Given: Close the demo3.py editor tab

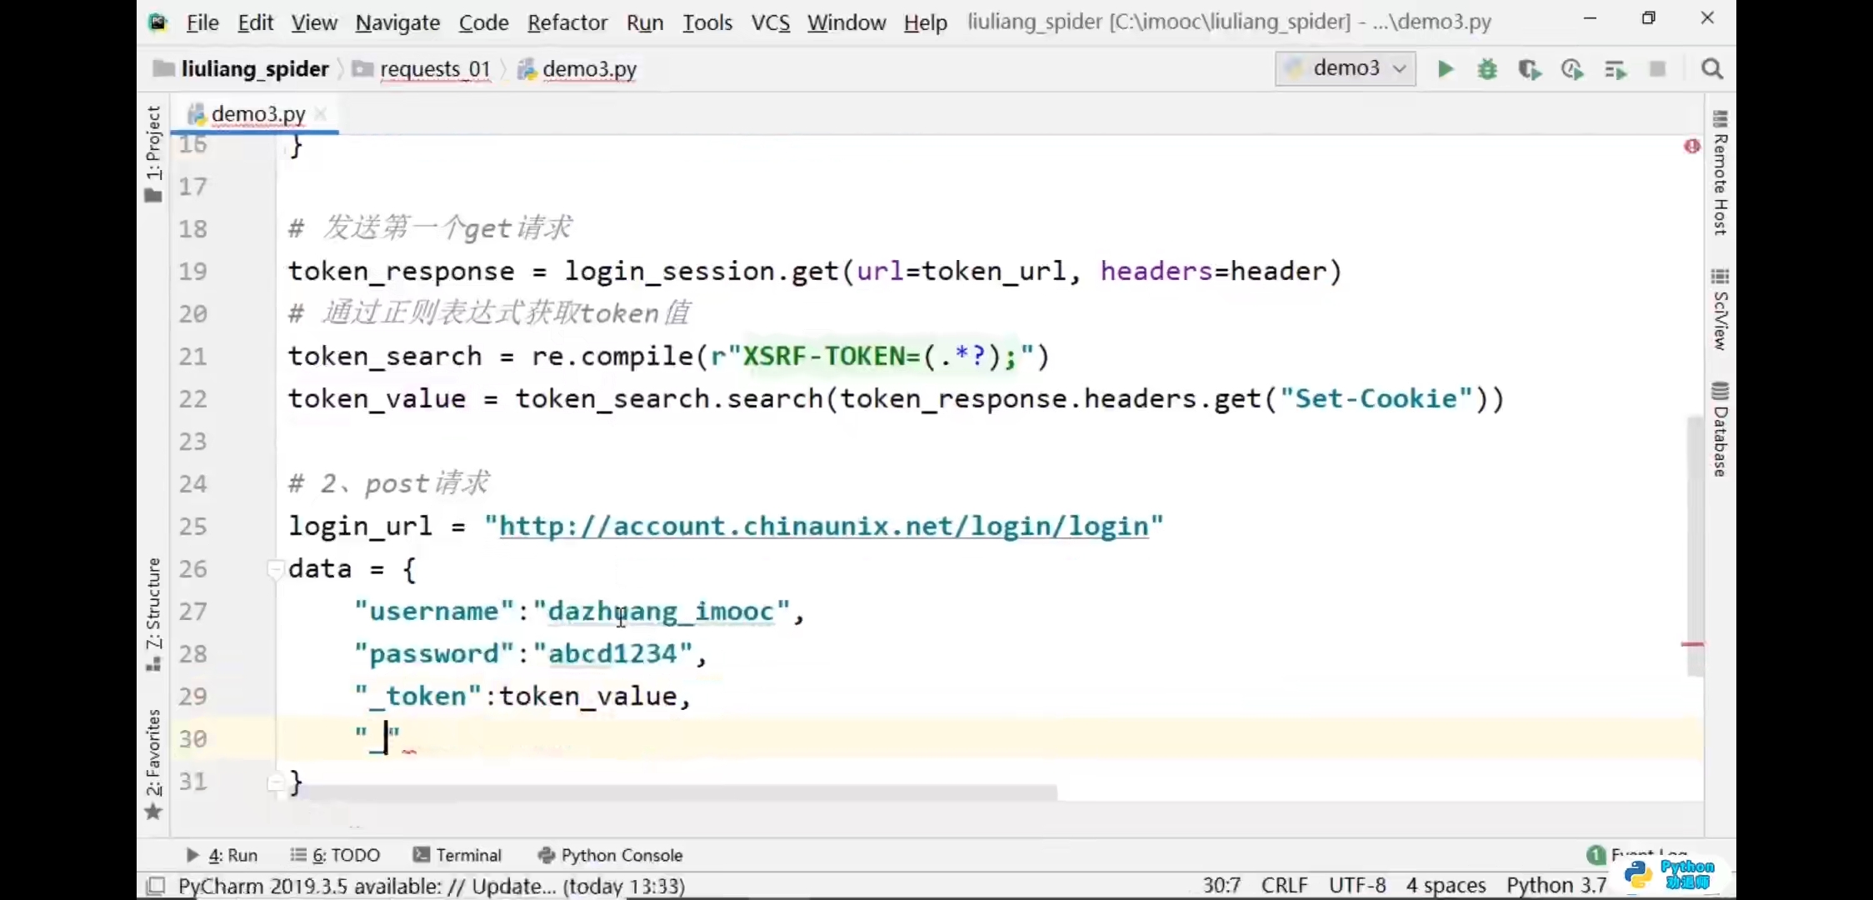Looking at the screenshot, I should pyautogui.click(x=321, y=113).
